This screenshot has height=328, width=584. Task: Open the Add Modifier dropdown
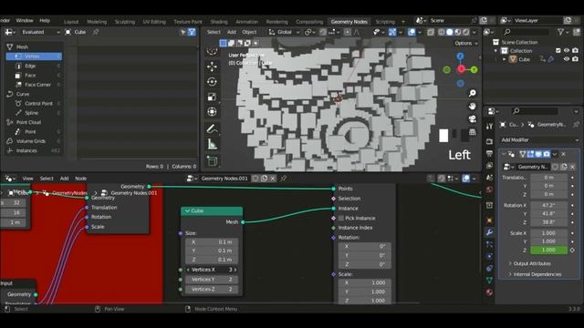point(539,140)
